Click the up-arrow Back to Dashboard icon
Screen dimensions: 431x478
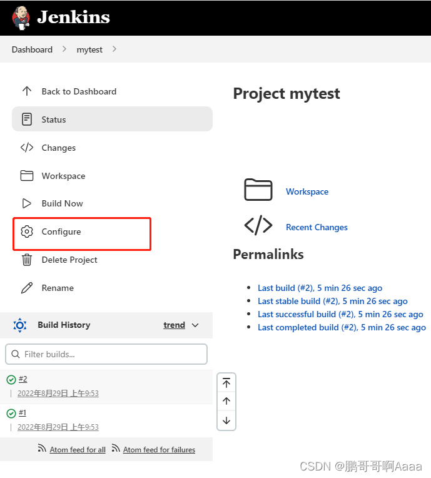27,91
